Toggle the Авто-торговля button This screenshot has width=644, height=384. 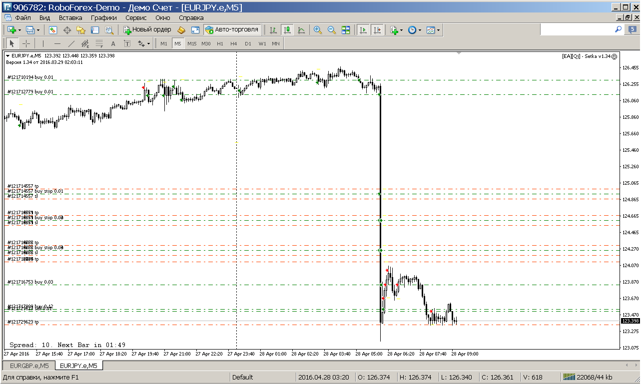pyautogui.click(x=232, y=30)
